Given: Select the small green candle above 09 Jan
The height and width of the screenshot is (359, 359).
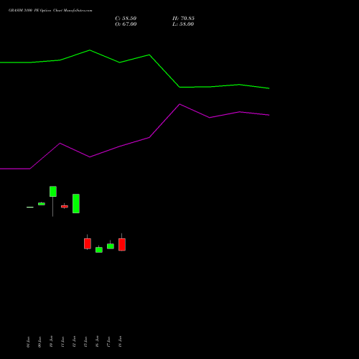Looking at the screenshot, I should click(42, 204).
